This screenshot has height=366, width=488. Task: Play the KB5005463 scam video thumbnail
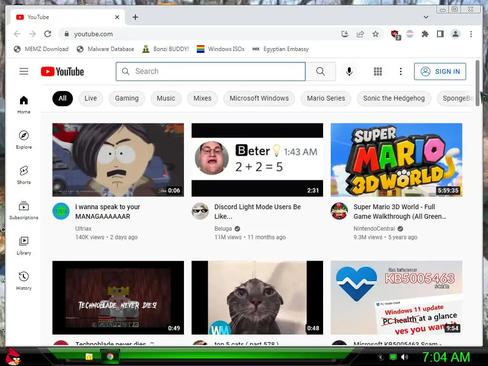pyautogui.click(x=396, y=297)
